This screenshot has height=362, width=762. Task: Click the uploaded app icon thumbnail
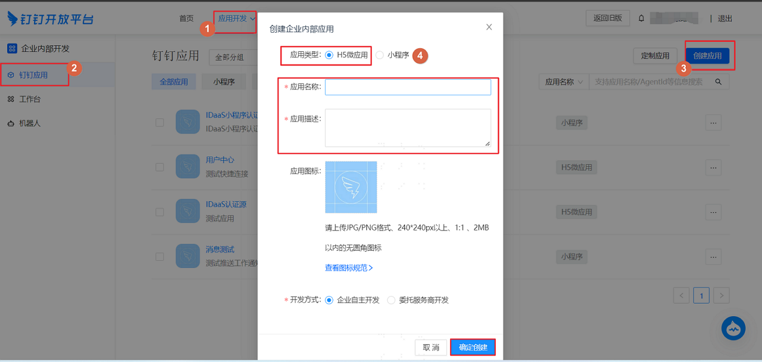coord(351,187)
